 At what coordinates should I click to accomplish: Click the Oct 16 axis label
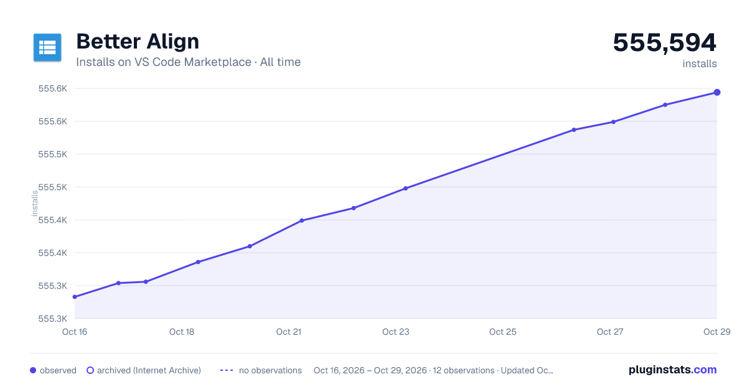(75, 332)
